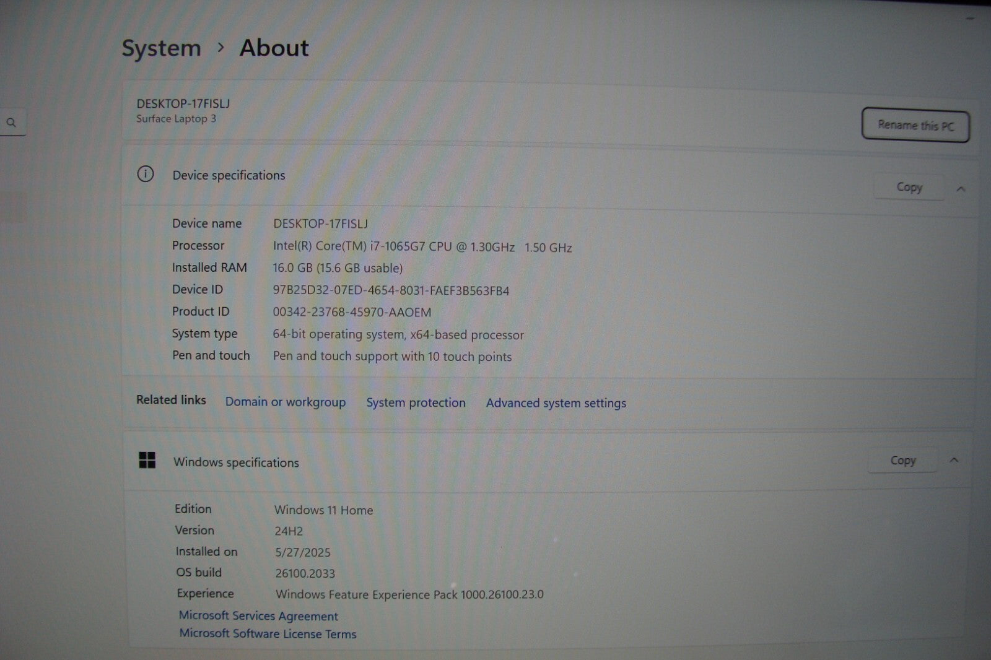Click the Device ID value text

391,290
